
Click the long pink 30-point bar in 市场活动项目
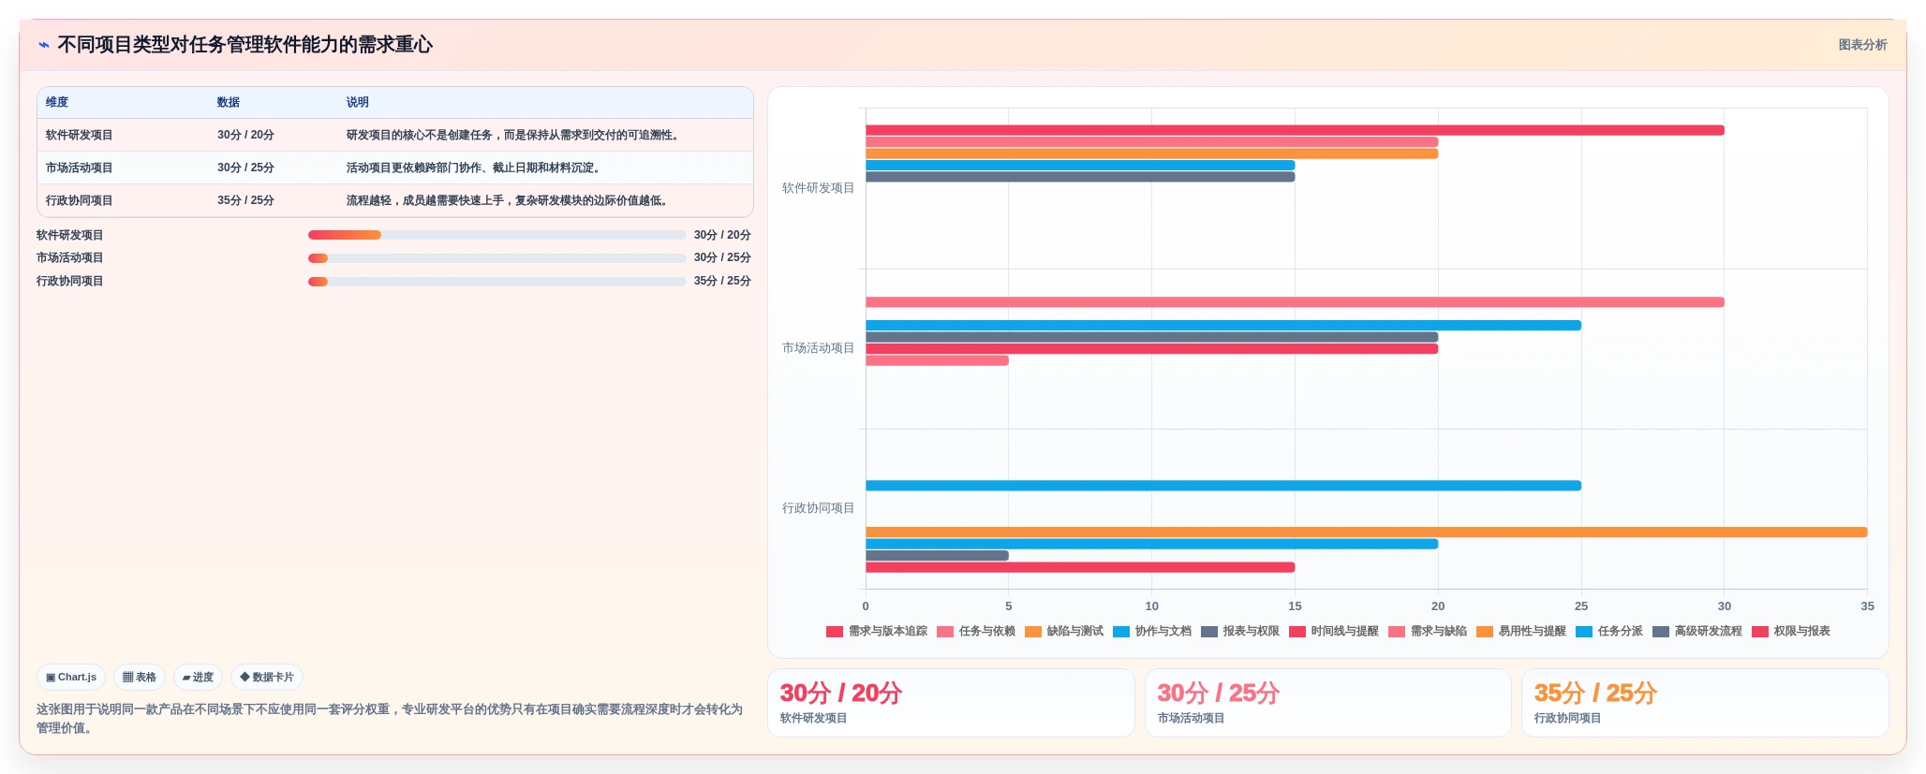pos(1295,302)
